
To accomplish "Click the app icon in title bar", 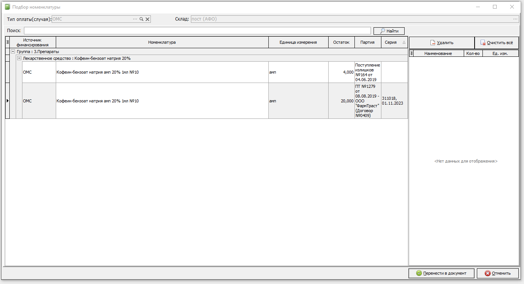I will (x=7, y=7).
